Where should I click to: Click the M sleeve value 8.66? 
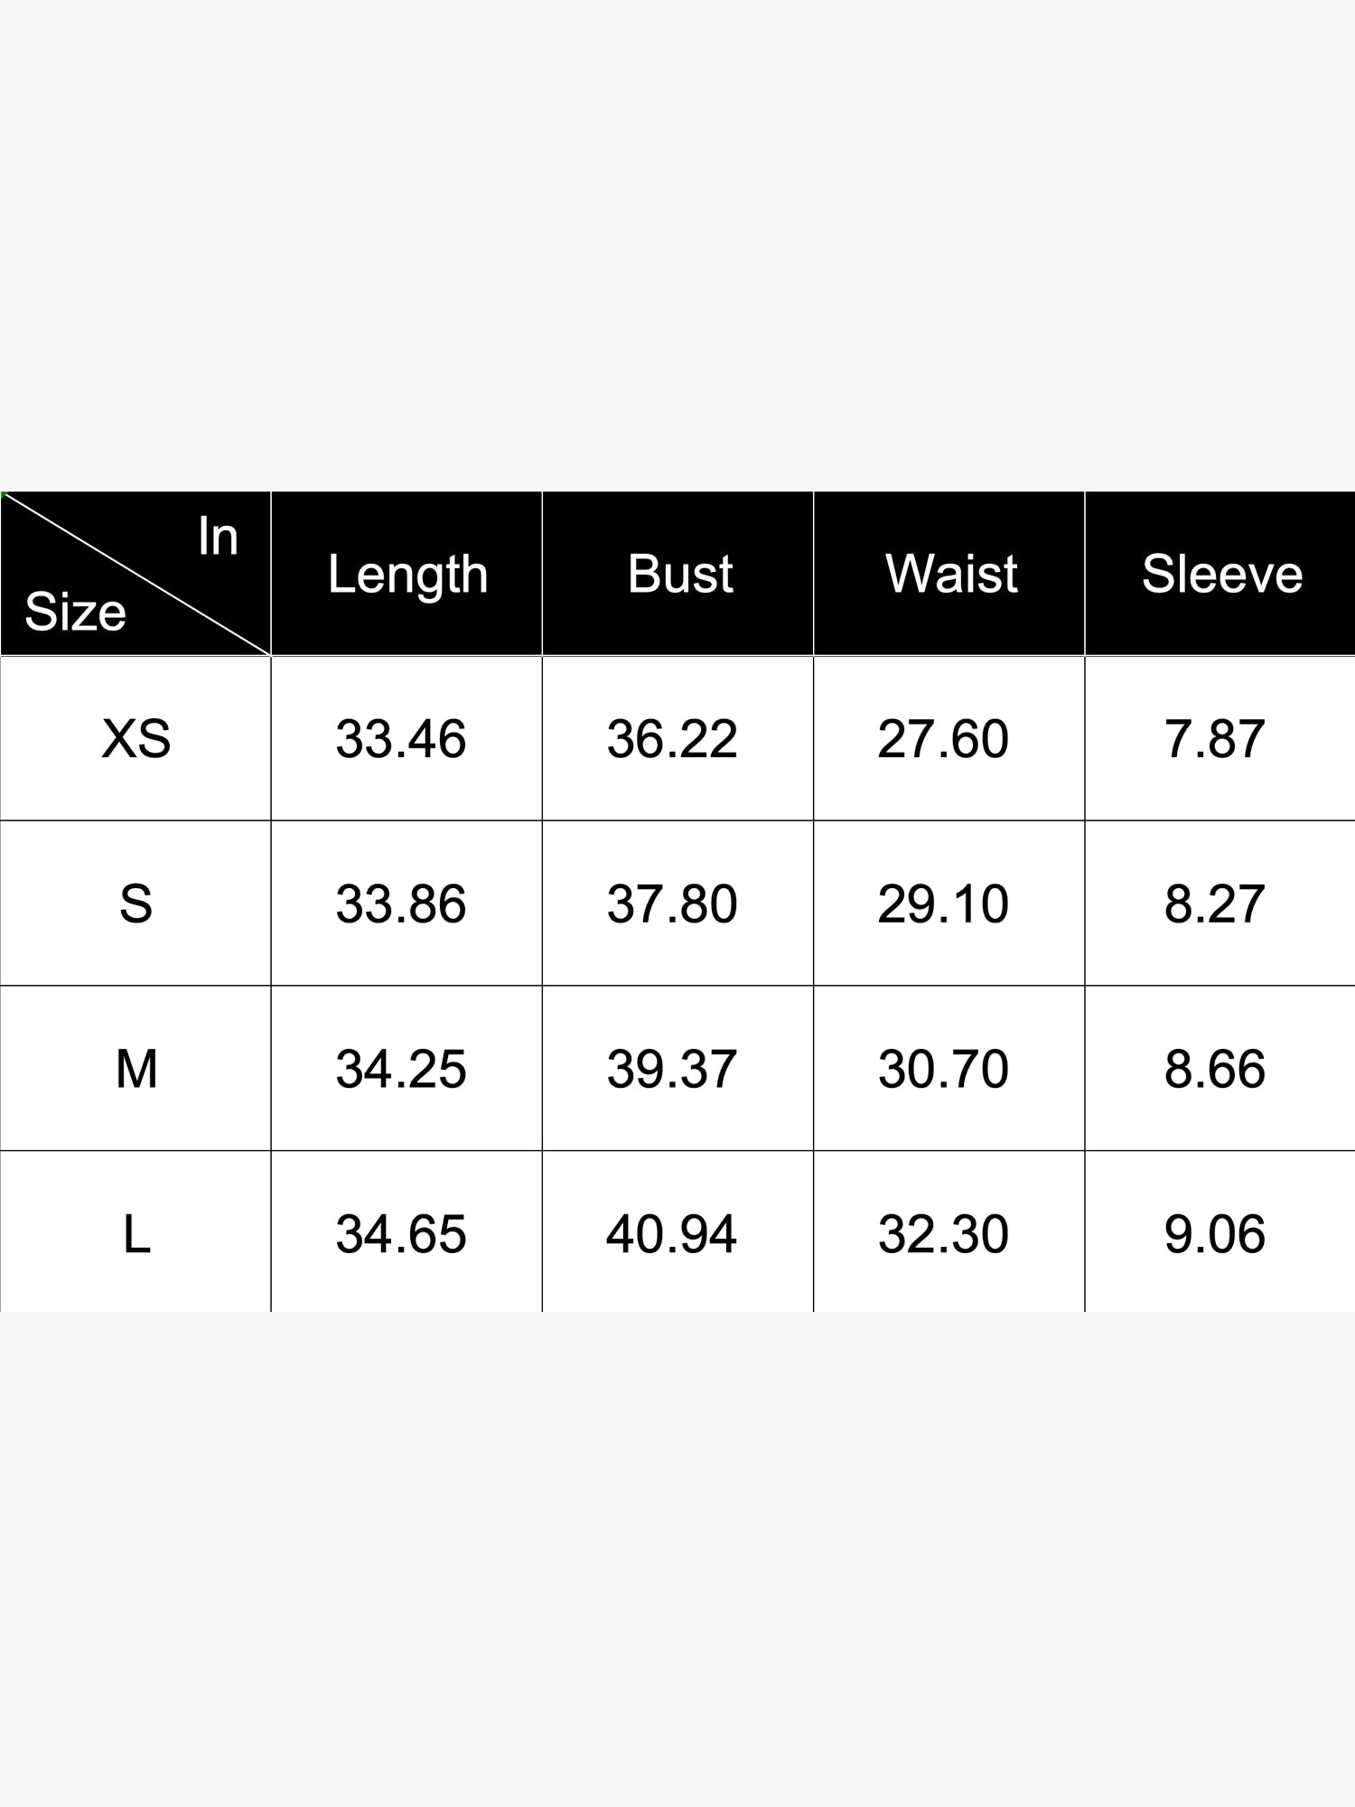click(x=1214, y=1069)
